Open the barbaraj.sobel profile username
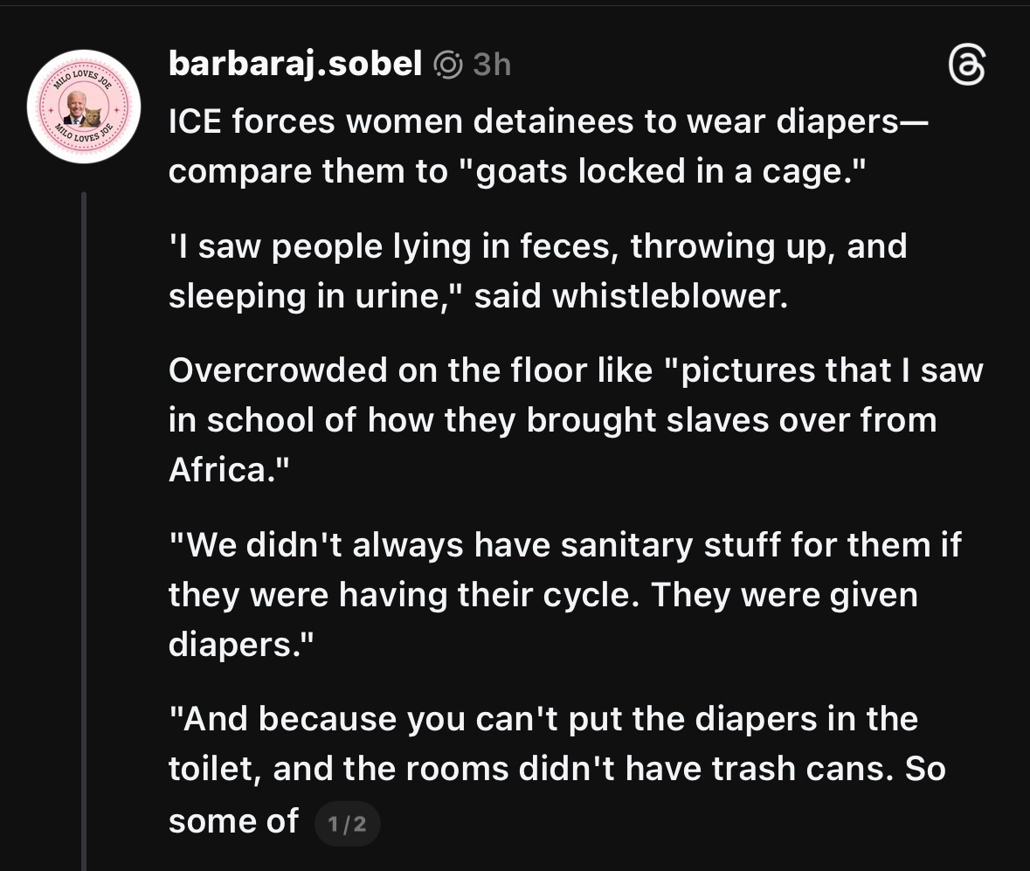Screen dimensions: 1030x871 pyautogui.click(x=295, y=64)
